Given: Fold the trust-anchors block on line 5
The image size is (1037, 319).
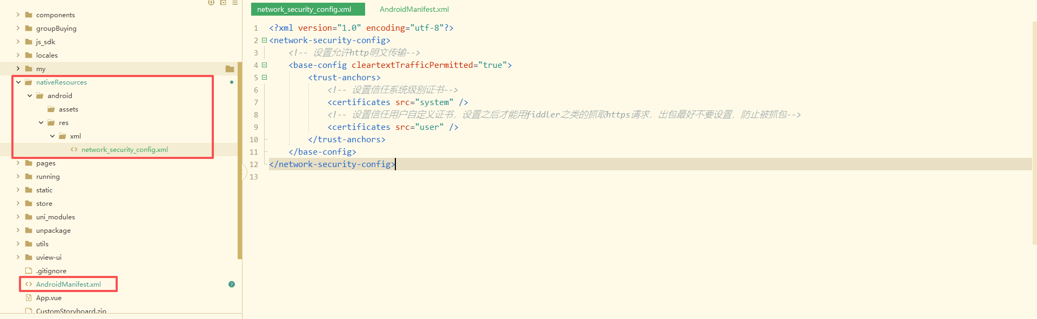Looking at the screenshot, I should click(x=264, y=78).
